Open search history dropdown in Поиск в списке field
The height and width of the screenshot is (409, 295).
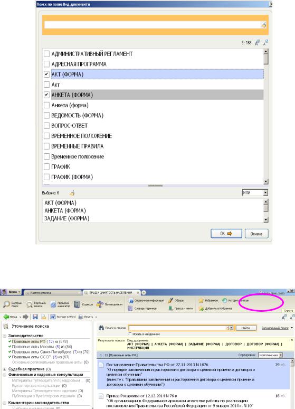pos(232,328)
